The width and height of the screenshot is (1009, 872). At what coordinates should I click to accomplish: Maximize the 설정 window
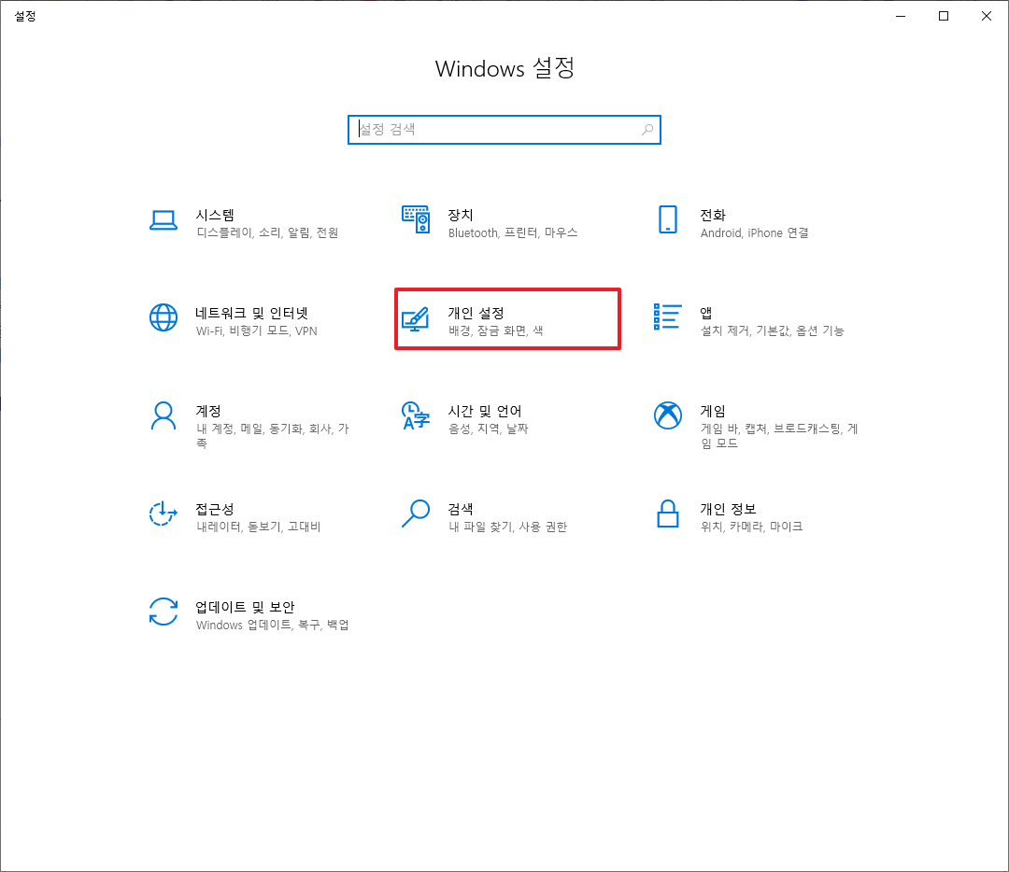coord(944,16)
